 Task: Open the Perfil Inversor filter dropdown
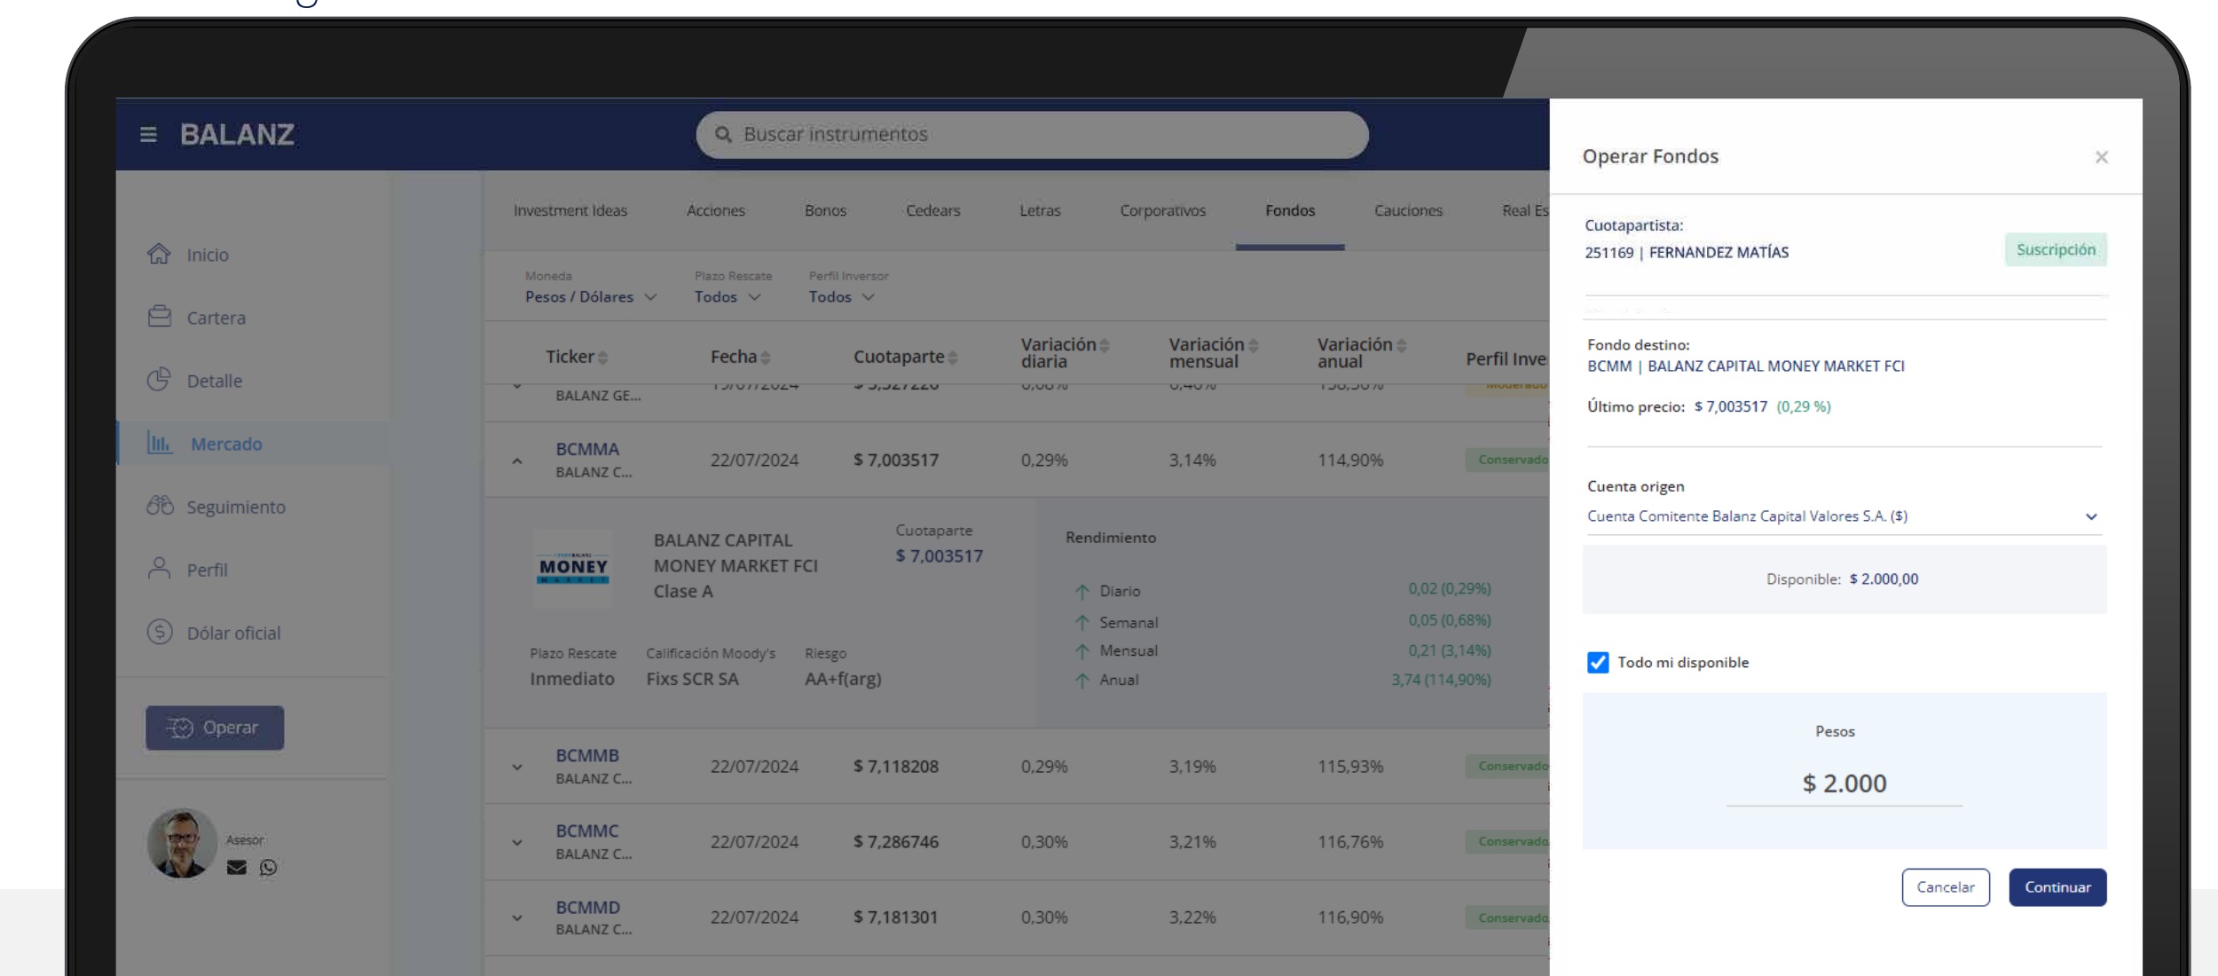point(841,296)
